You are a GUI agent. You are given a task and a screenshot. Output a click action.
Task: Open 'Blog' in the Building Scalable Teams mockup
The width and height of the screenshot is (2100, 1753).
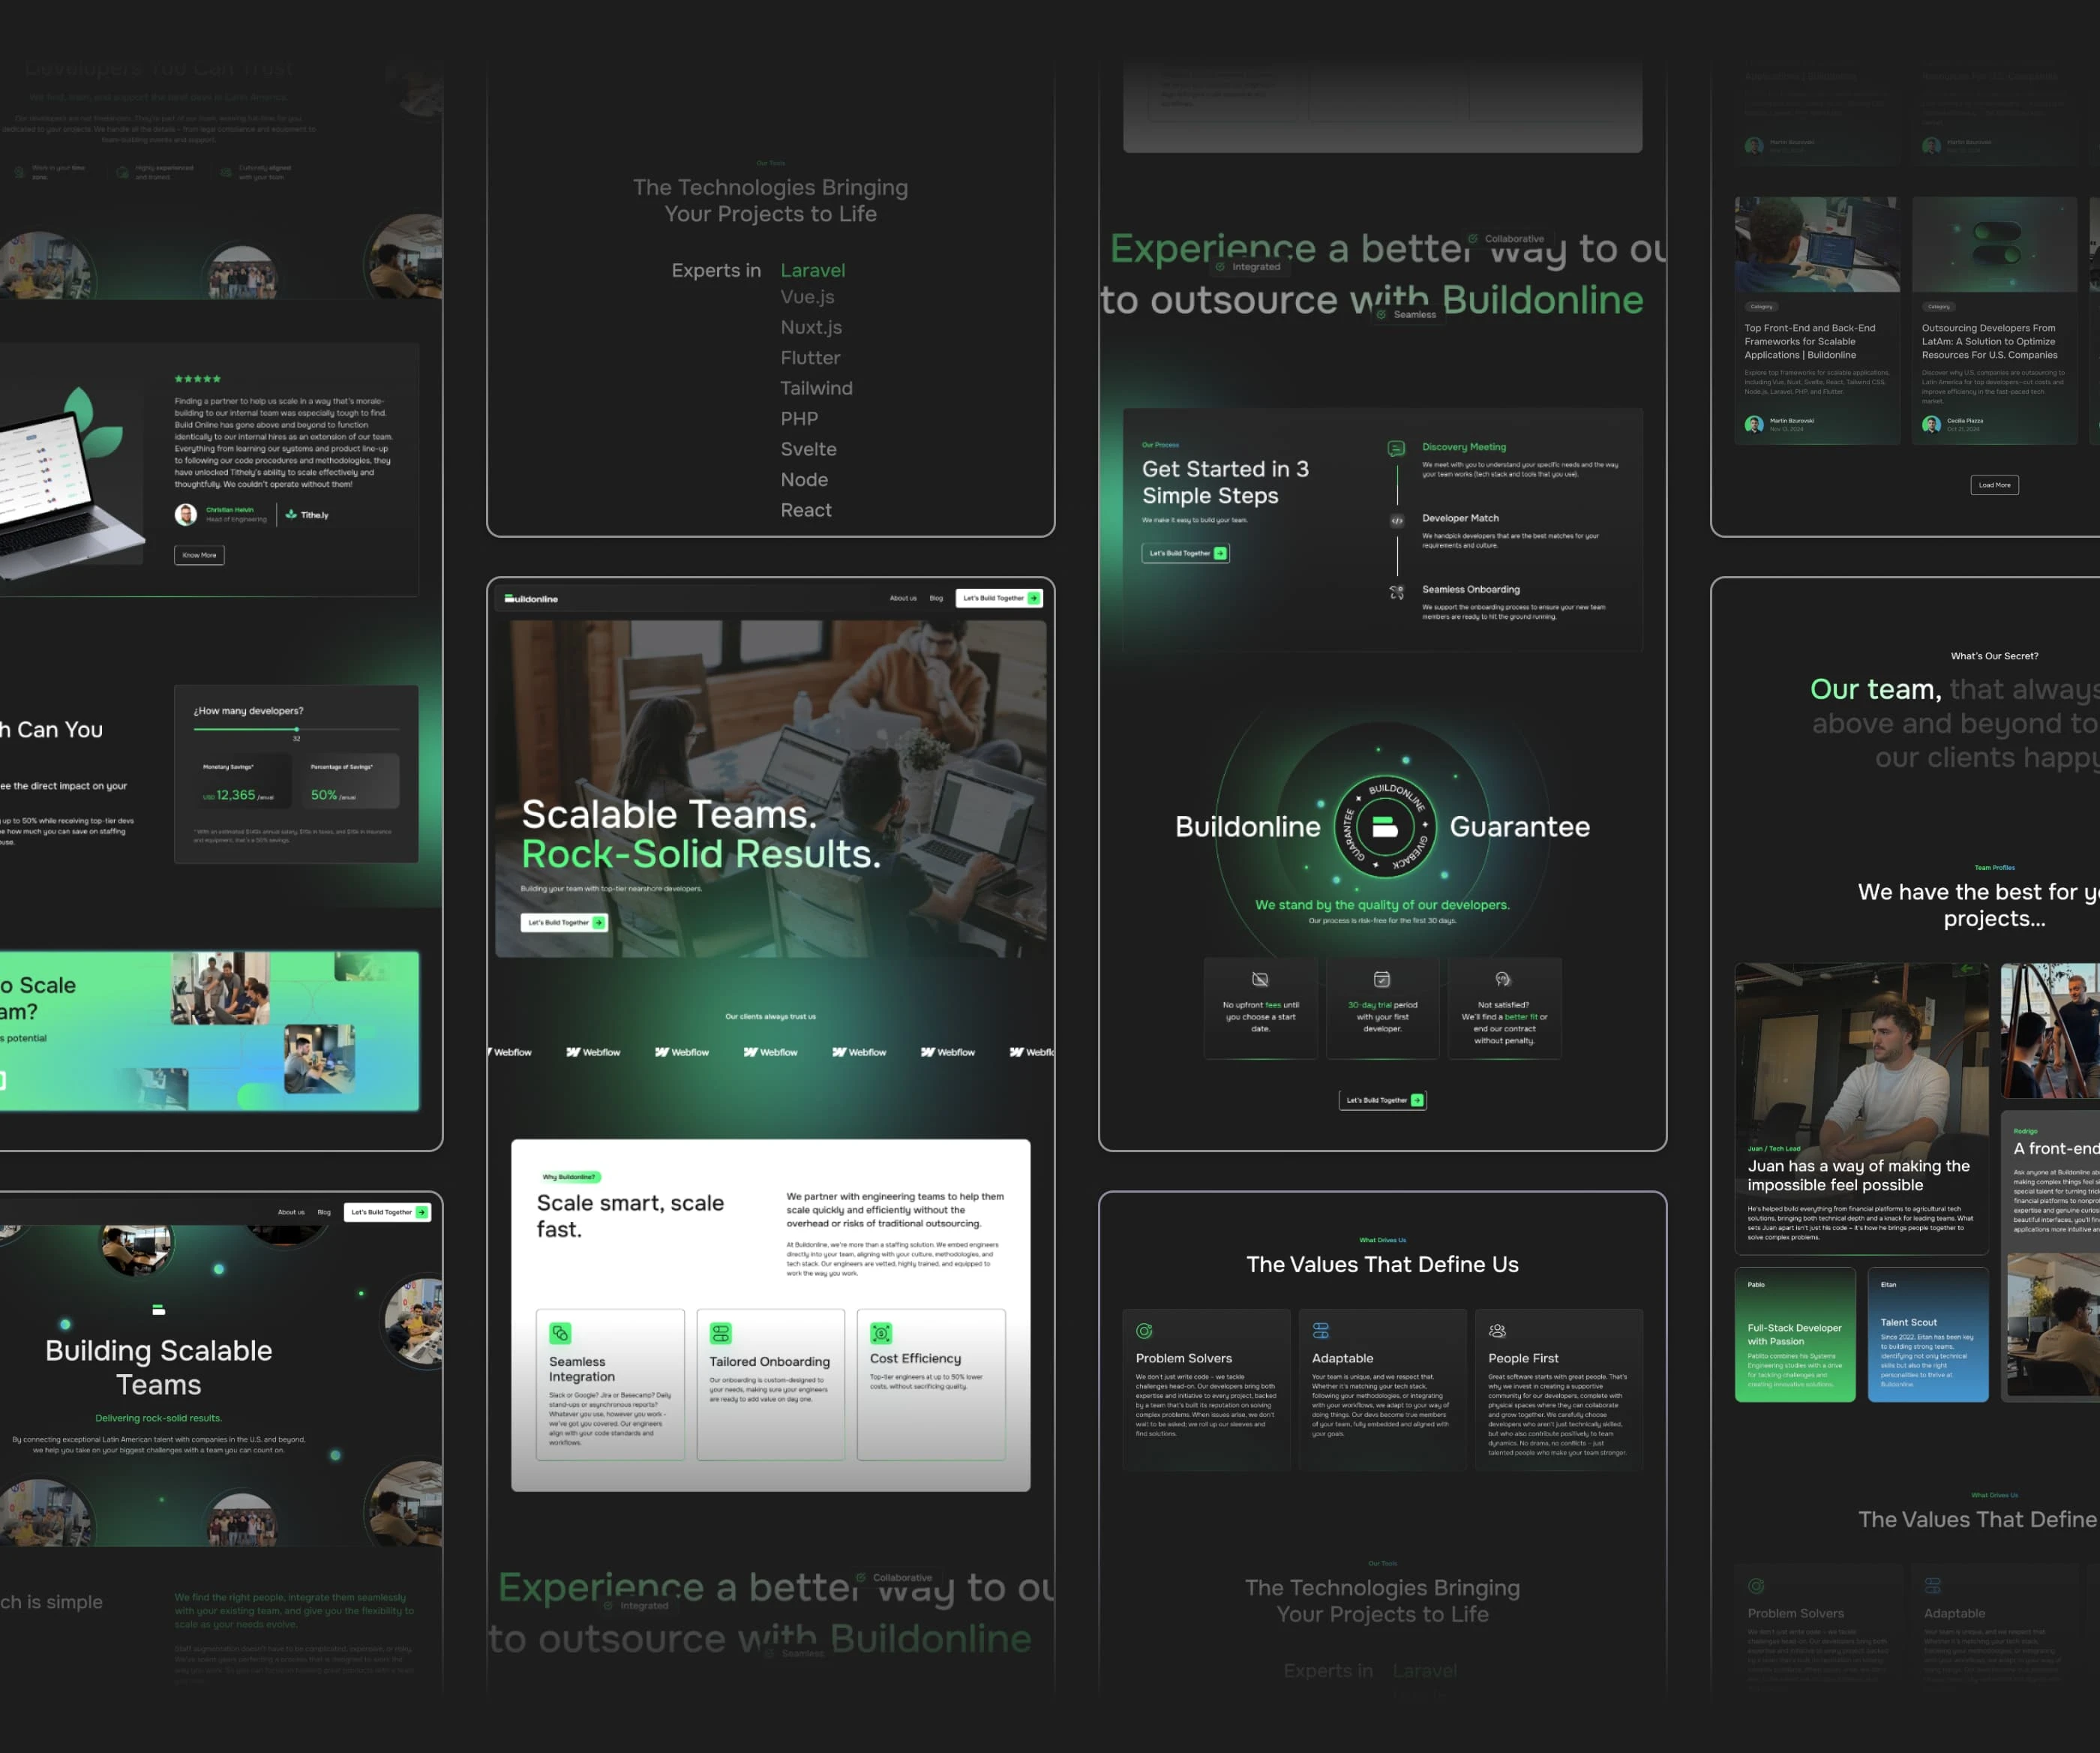324,1212
